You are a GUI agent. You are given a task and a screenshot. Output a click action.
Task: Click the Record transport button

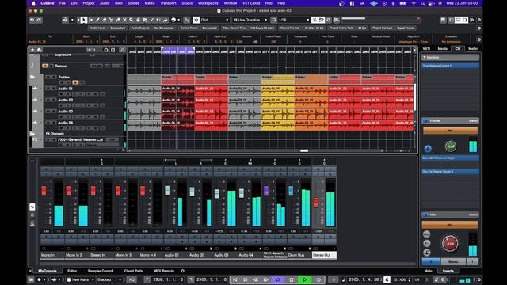click(318, 279)
